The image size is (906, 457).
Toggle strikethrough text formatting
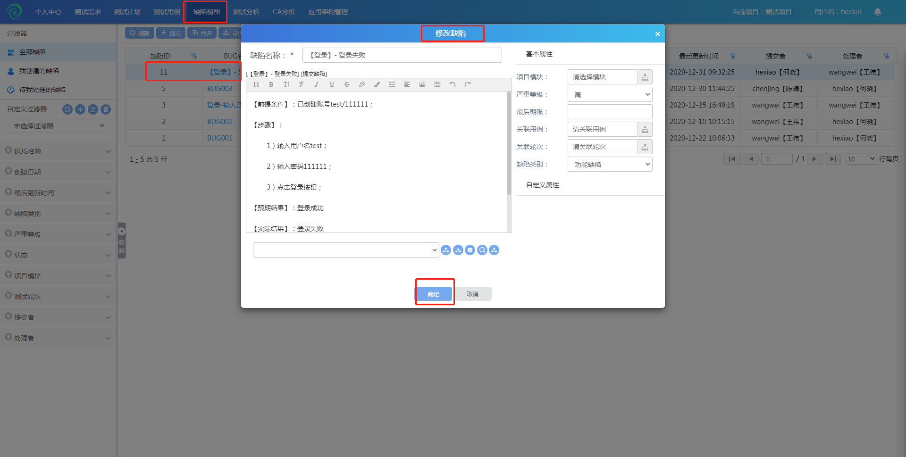point(346,84)
